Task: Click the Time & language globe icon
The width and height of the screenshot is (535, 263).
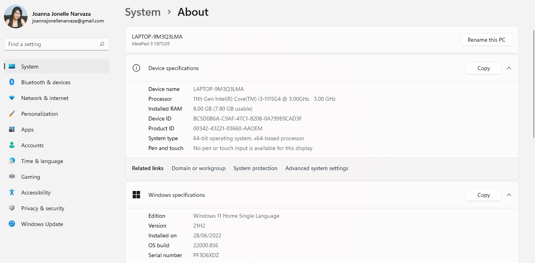Action: [x=12, y=161]
